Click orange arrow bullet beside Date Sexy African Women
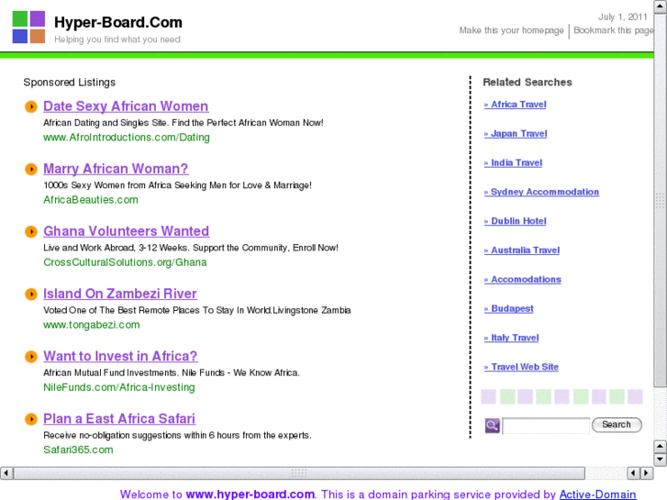The height and width of the screenshot is (500, 667). click(31, 106)
